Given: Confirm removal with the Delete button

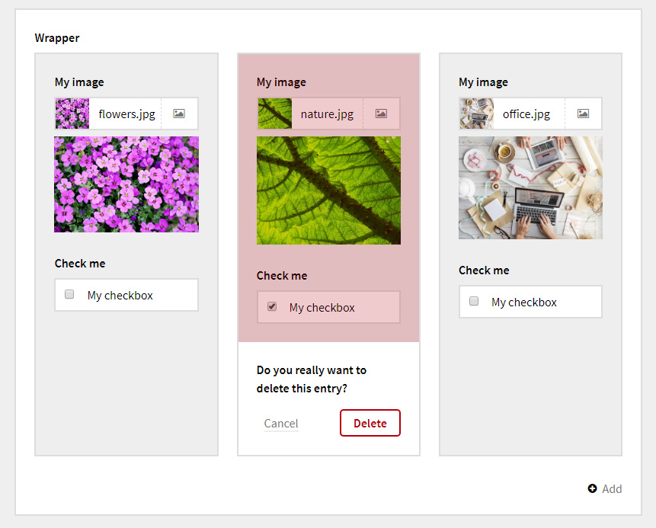Looking at the screenshot, I should 370,423.
